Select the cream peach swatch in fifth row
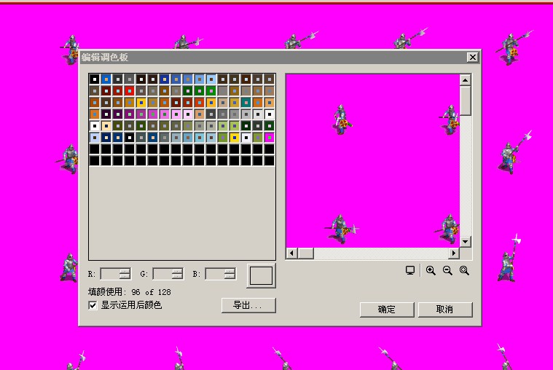The width and height of the screenshot is (553, 370). pos(106,126)
